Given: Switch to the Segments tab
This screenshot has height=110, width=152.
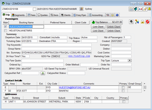Looking at the screenshot, I should tap(19, 15).
